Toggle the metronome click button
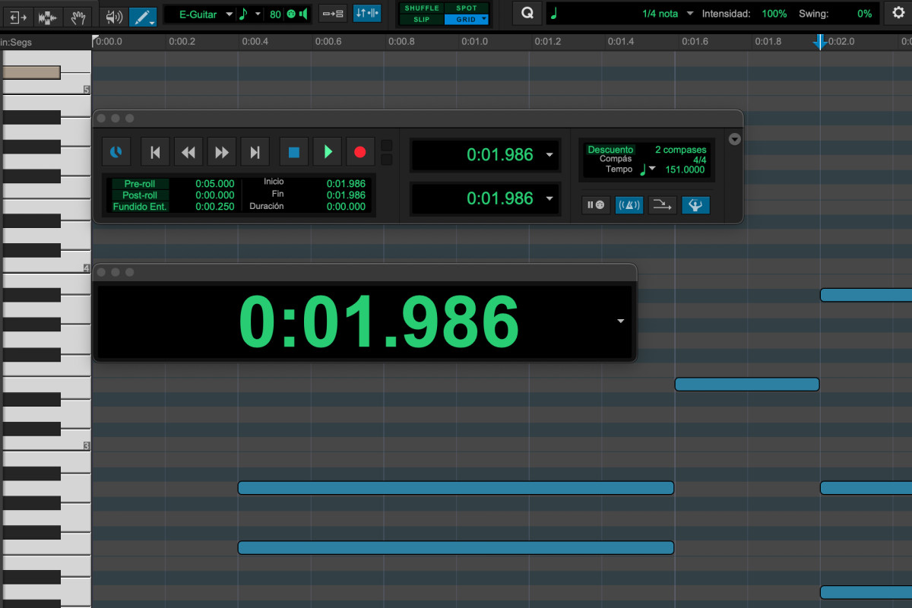The image size is (912, 608). click(629, 204)
